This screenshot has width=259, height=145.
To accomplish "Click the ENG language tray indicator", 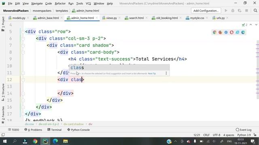I will point(229,141).
